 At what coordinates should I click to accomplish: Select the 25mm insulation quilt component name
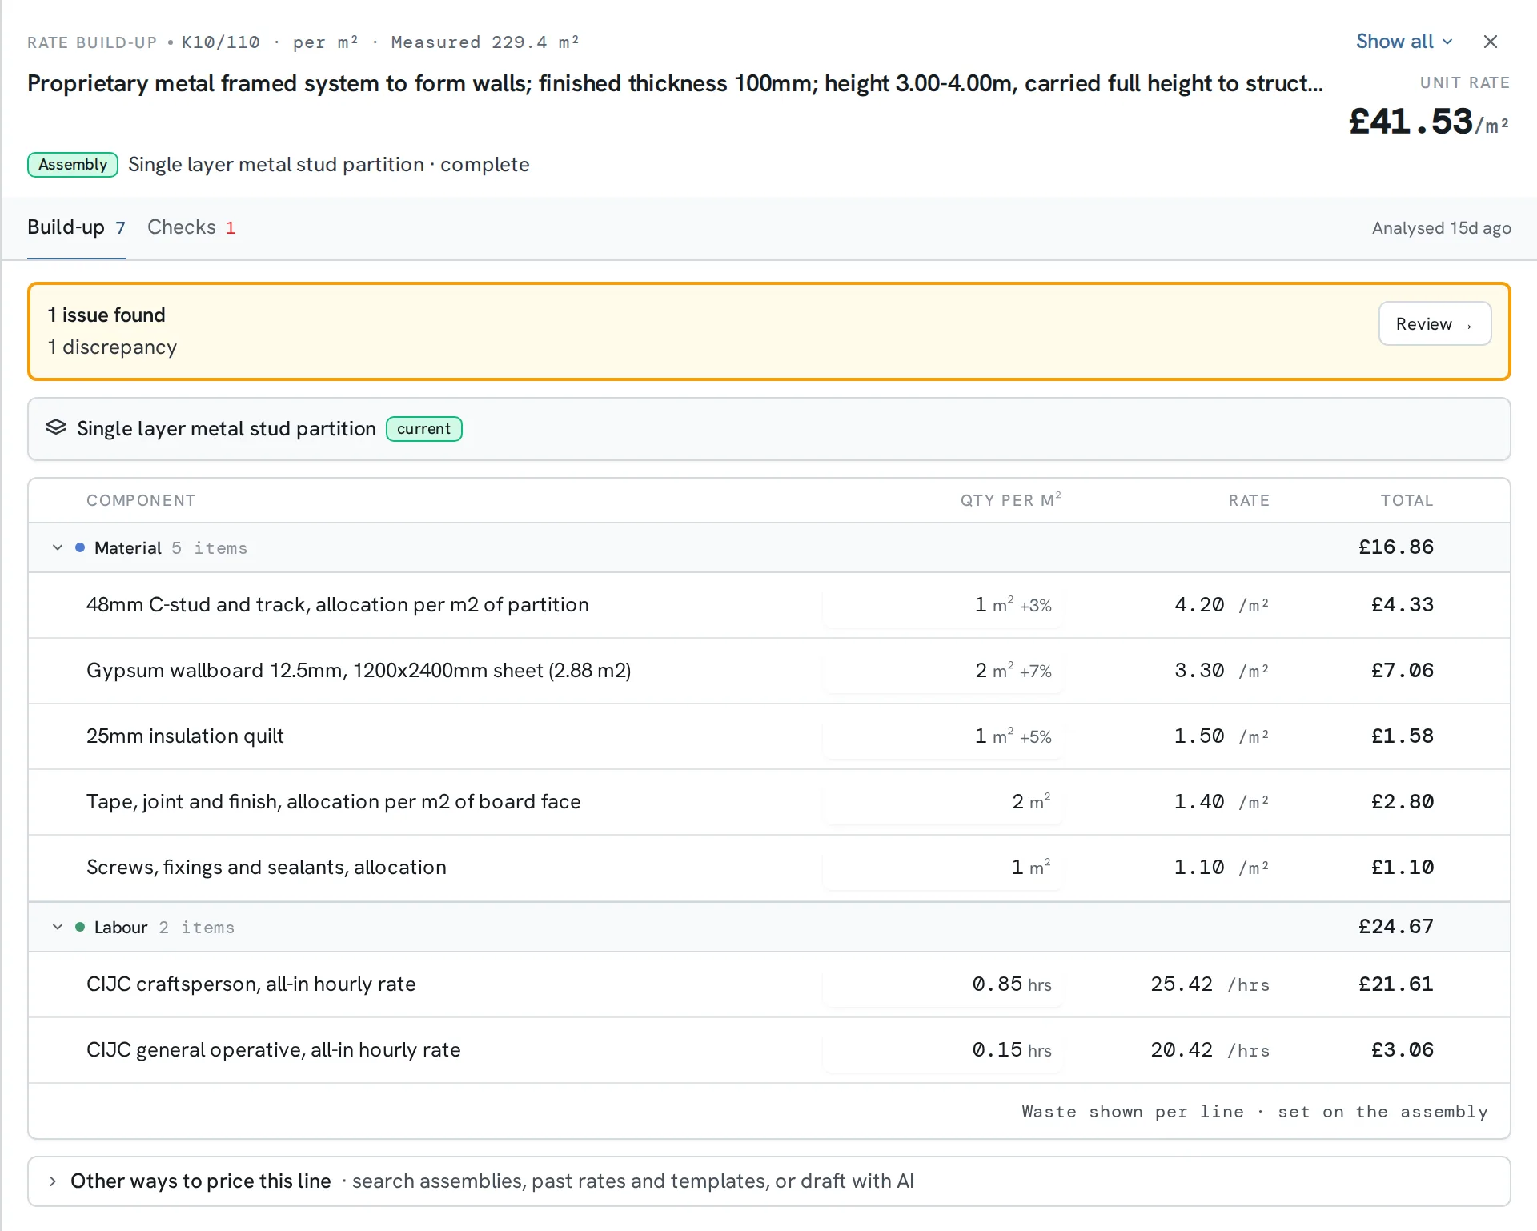click(x=185, y=736)
